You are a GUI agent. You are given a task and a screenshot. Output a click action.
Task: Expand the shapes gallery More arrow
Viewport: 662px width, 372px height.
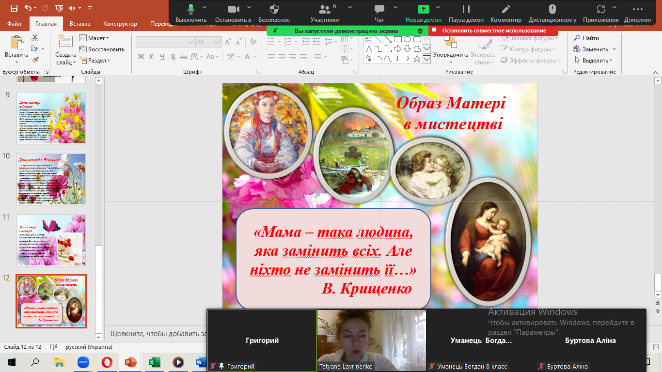[x=426, y=59]
